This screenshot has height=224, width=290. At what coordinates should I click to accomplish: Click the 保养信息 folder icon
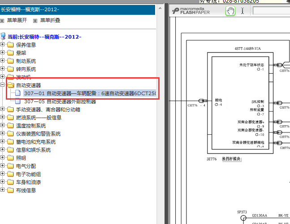point(10,45)
